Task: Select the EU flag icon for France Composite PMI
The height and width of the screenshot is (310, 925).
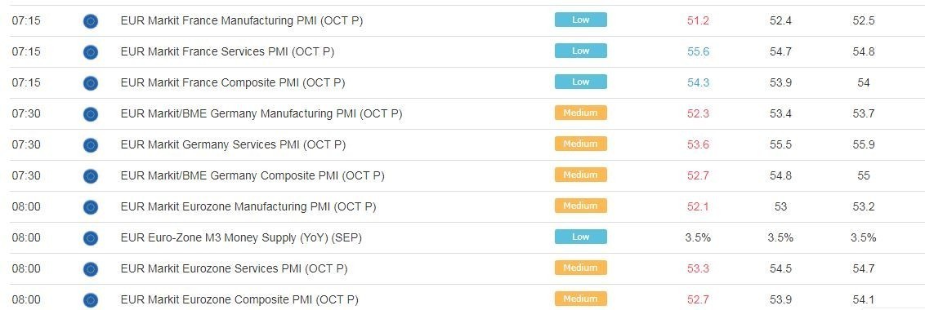Action: [90, 83]
